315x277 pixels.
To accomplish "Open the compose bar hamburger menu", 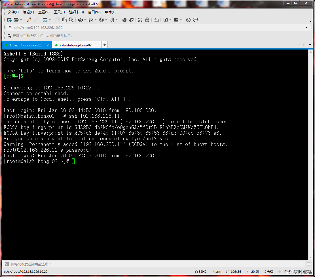I will pyautogui.click(x=309, y=264).
